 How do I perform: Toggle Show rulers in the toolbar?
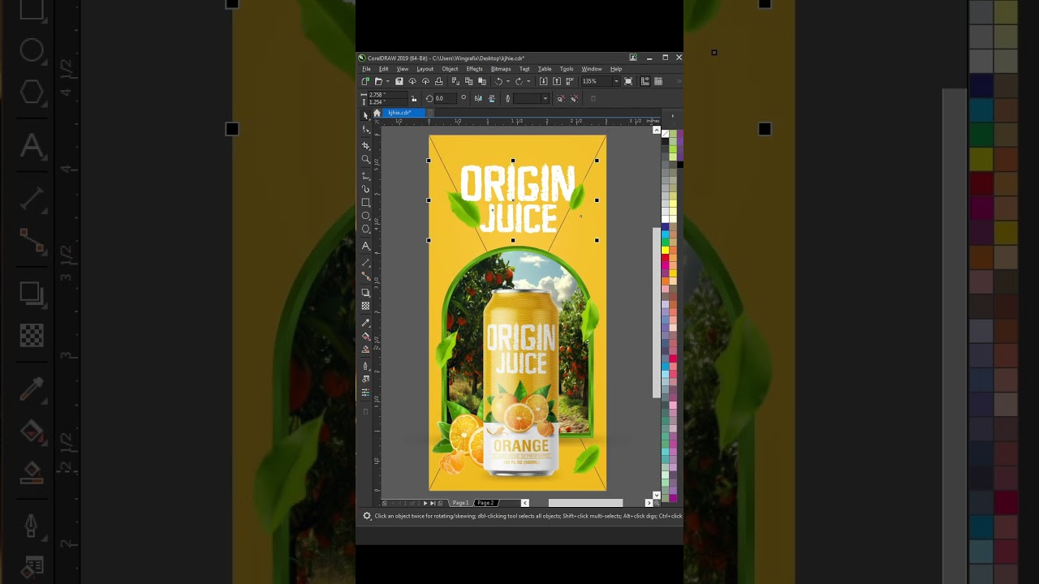(x=645, y=81)
